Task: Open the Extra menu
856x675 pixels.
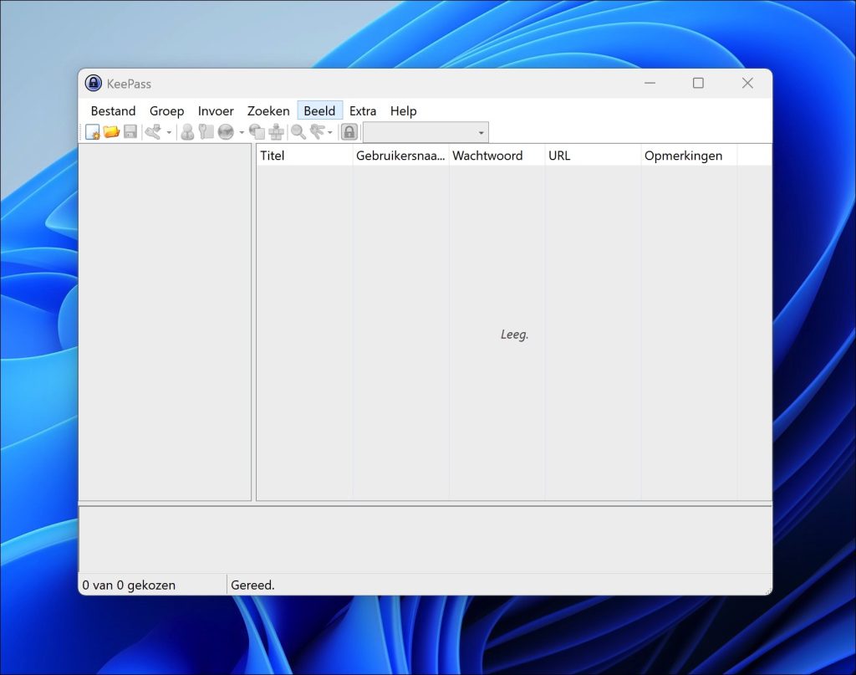Action: [363, 110]
